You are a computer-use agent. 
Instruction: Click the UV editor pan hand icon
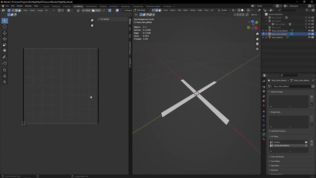92,25
